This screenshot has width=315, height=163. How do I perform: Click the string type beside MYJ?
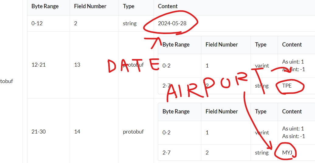tap(262, 153)
